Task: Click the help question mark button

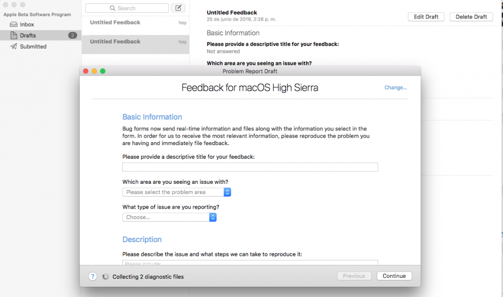Action: pyautogui.click(x=92, y=276)
